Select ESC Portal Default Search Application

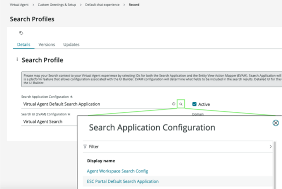[123, 181]
